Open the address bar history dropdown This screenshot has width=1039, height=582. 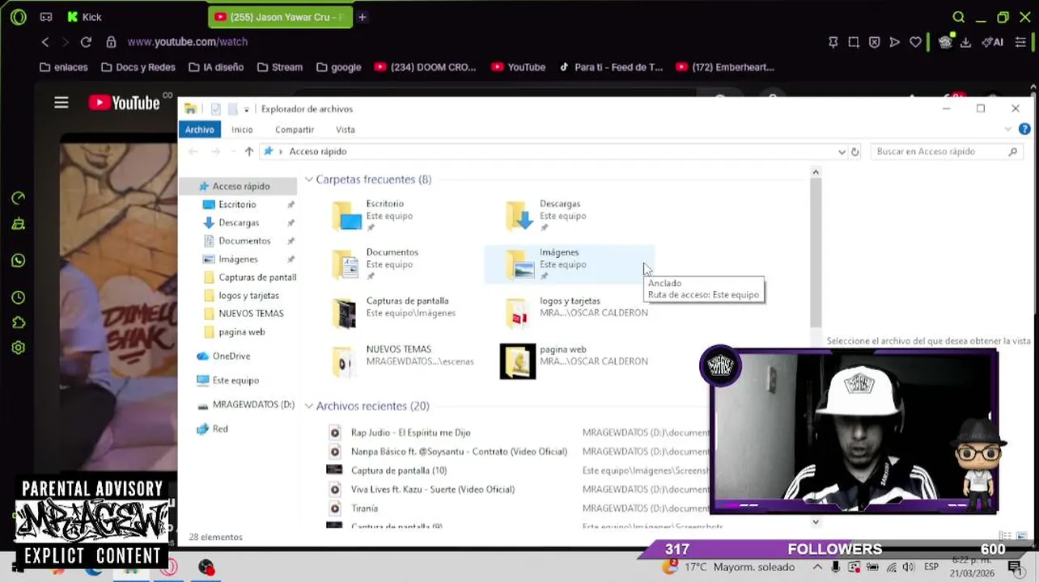click(842, 151)
